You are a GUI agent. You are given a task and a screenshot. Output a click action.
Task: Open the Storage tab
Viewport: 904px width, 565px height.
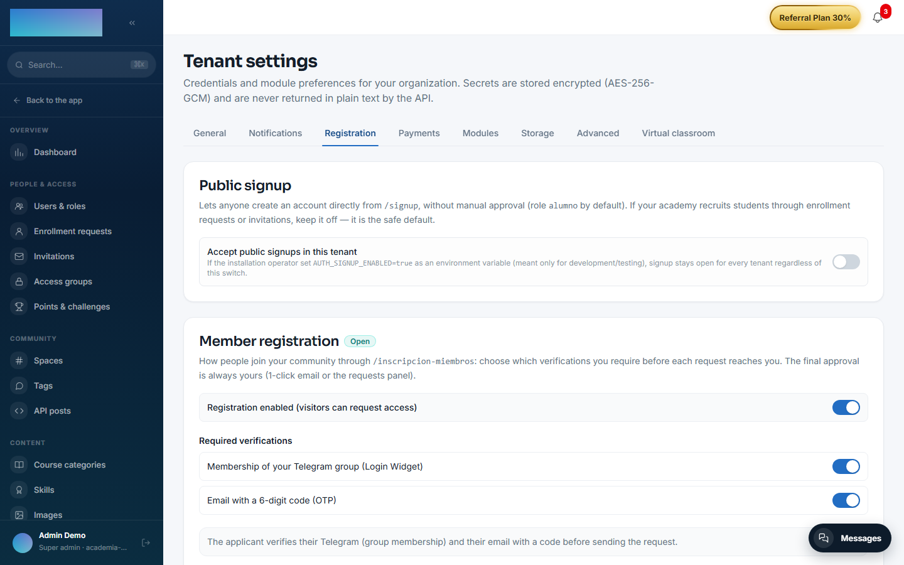tap(538, 133)
